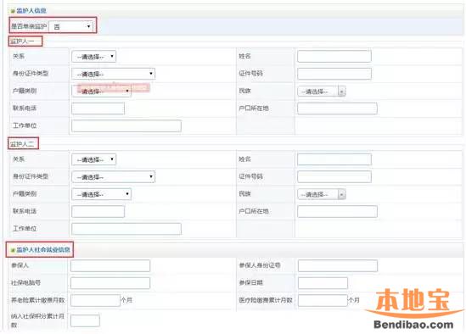Click the 监护人一 姓名 input field
The height and width of the screenshot is (334, 466).
pyautogui.click(x=334, y=57)
